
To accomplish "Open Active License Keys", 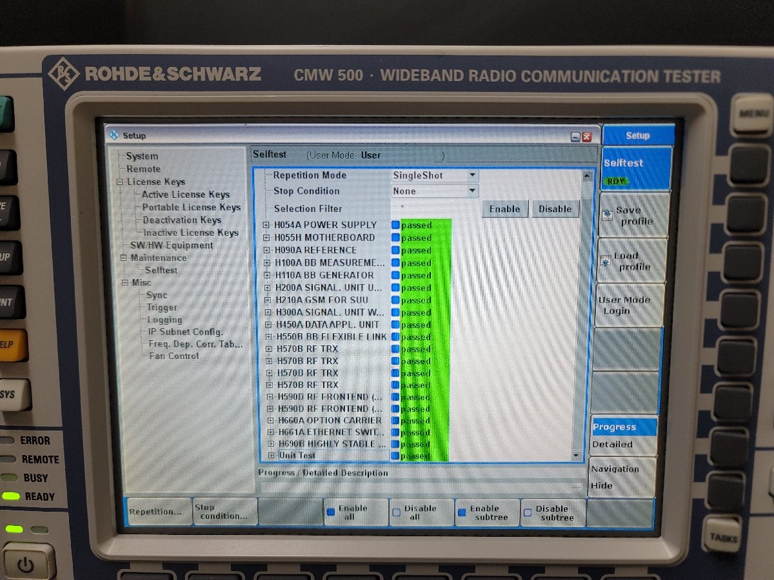I will 186,195.
